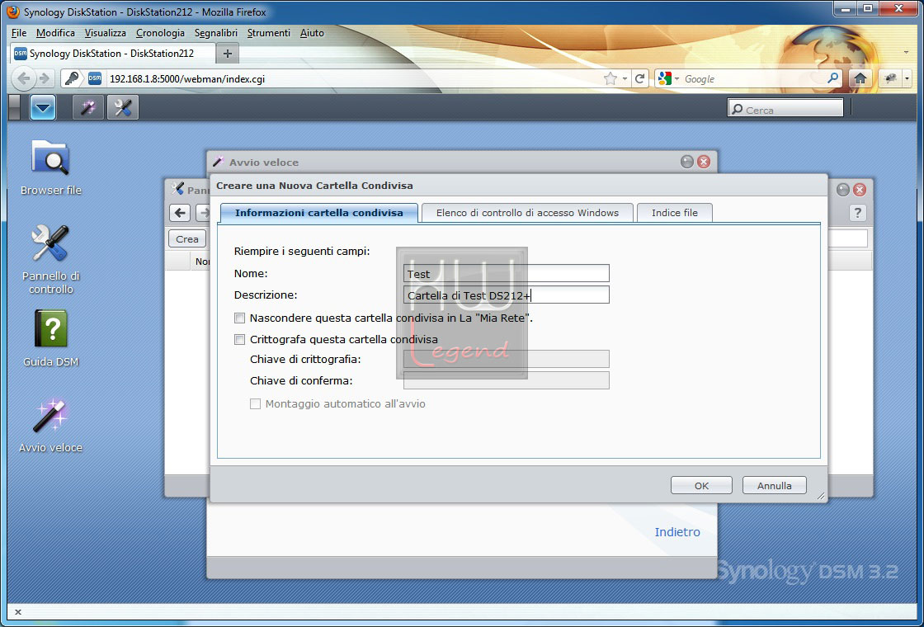
Task: Toggle Montaggio automatico all'avvio checkbox
Action: point(255,403)
